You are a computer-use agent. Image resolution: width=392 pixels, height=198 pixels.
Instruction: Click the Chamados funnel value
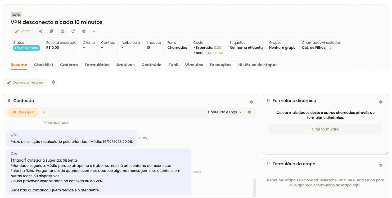(177, 48)
